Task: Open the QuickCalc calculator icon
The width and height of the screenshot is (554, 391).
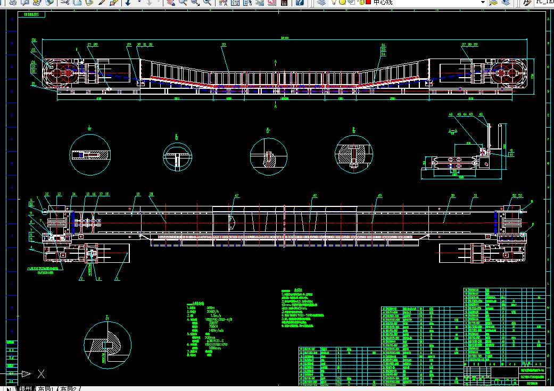Action: (284, 2)
